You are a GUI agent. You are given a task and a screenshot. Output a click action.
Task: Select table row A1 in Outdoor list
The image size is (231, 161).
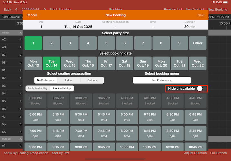pyautogui.click(x=11, y=146)
